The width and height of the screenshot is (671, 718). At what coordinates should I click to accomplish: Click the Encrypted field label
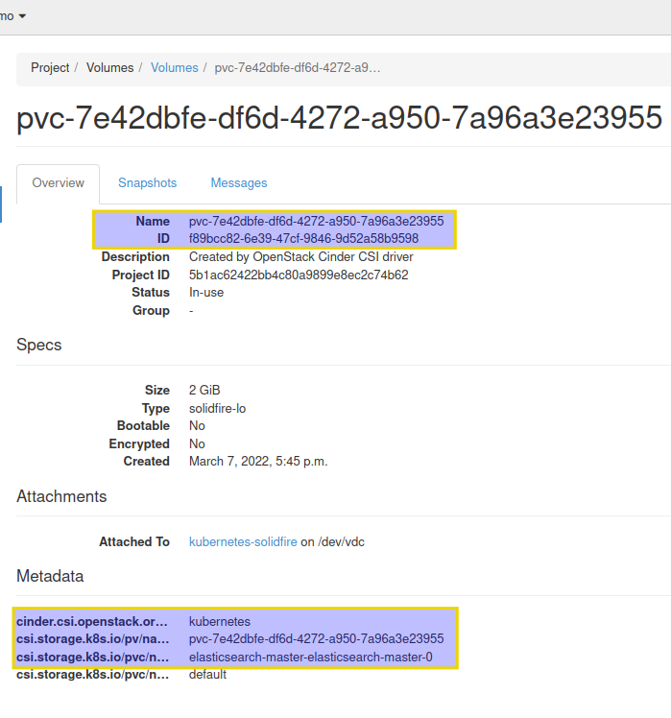point(139,444)
